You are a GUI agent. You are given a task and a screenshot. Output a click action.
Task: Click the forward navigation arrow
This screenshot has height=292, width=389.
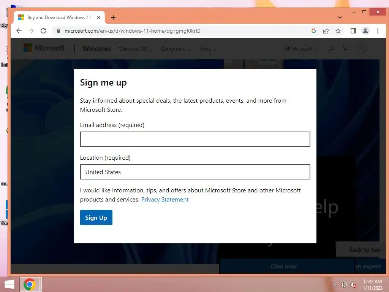point(31,31)
